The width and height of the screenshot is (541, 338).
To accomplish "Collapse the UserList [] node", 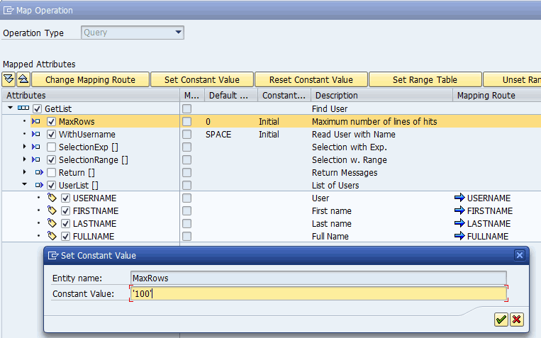I will (x=24, y=184).
